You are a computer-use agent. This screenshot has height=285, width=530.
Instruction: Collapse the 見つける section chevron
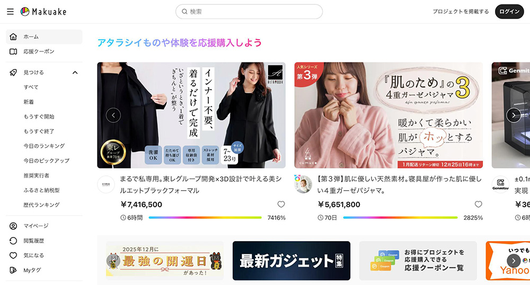[75, 72]
